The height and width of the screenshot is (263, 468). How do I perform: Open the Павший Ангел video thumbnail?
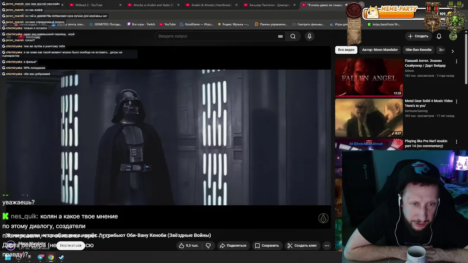pos(369,77)
